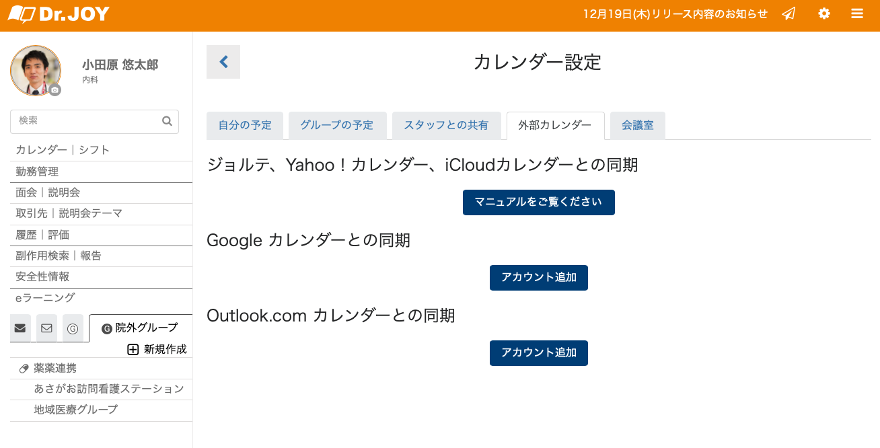This screenshot has height=448, width=880.
Task: Open the hamburger menu
Action: [857, 13]
